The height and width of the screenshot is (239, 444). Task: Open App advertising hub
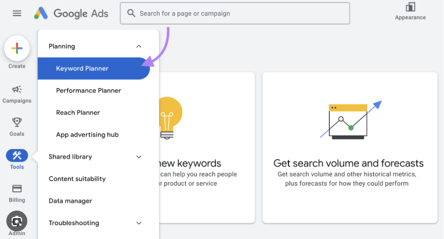coord(88,135)
